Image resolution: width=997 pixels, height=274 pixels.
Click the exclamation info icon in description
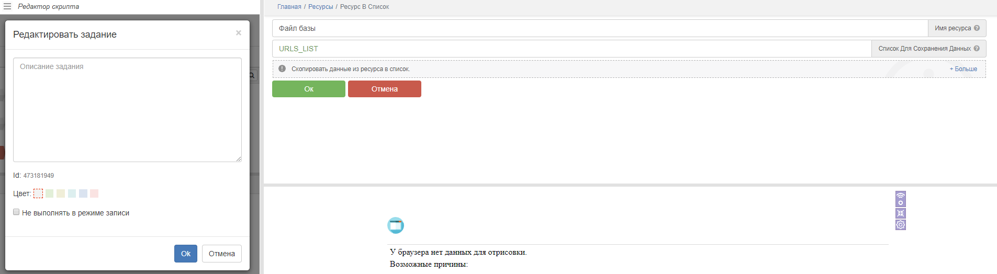(282, 68)
